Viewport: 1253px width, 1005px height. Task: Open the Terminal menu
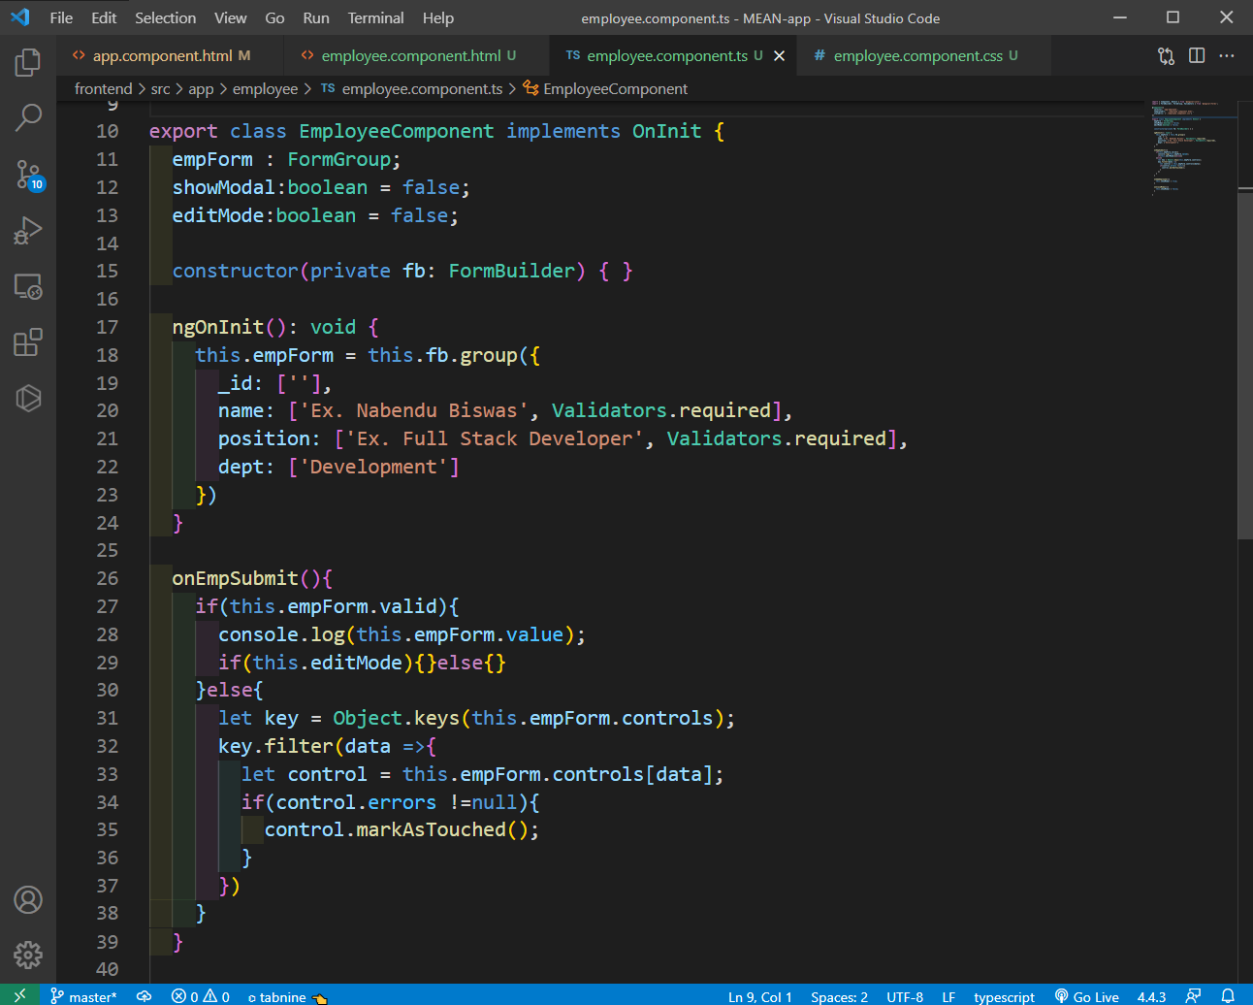point(375,17)
